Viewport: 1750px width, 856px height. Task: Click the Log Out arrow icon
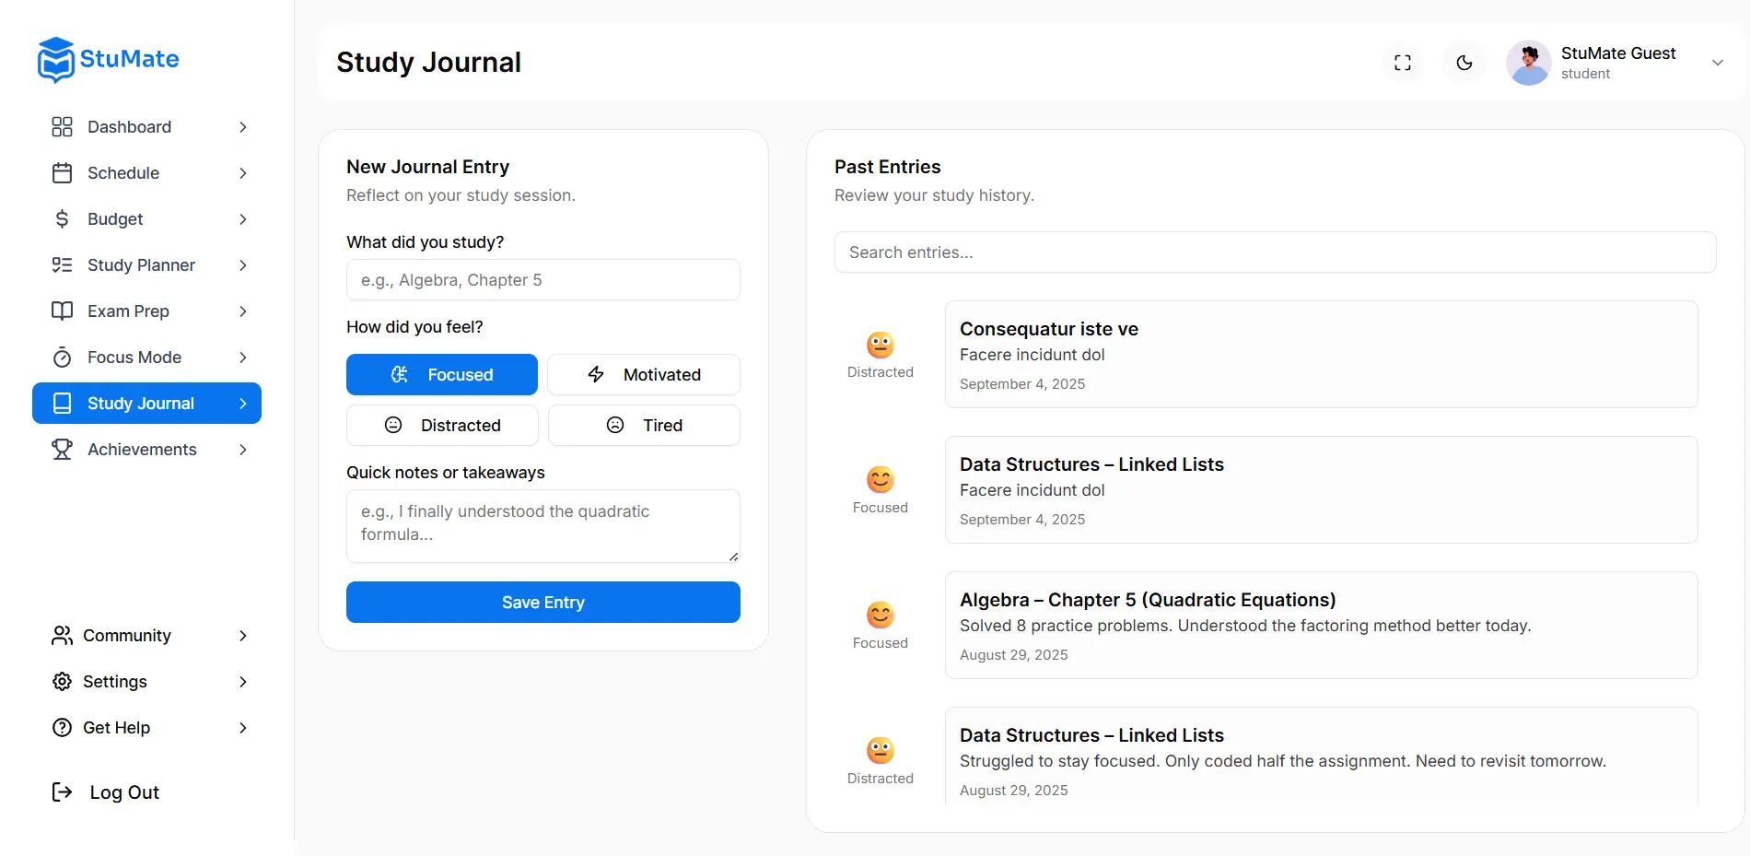(x=62, y=792)
